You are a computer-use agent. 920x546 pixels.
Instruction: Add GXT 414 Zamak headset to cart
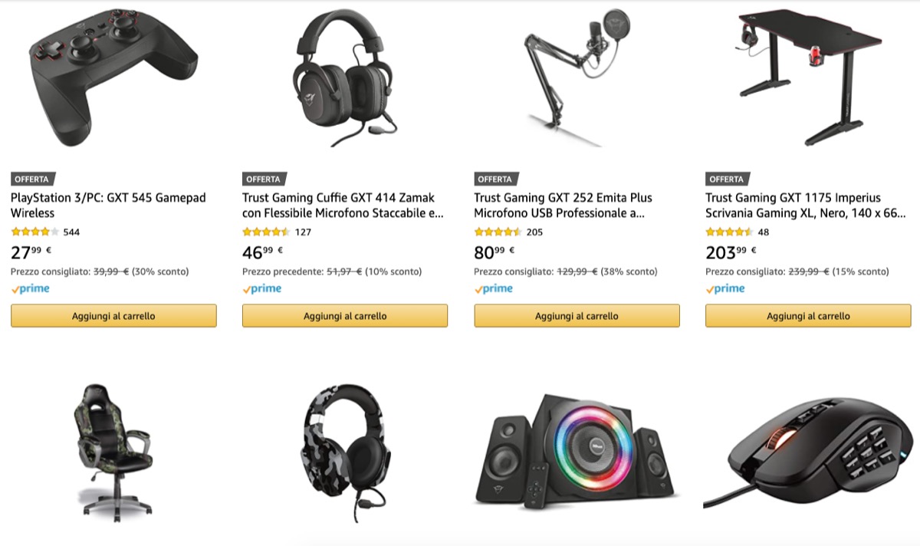pyautogui.click(x=345, y=316)
